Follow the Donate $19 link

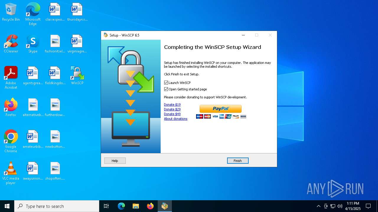point(172,105)
